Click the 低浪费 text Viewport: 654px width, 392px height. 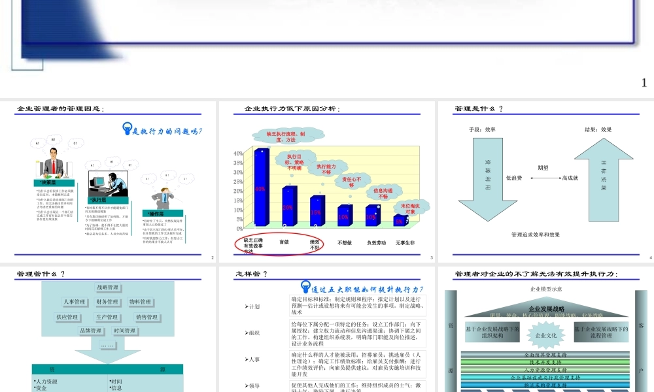pyautogui.click(x=514, y=178)
